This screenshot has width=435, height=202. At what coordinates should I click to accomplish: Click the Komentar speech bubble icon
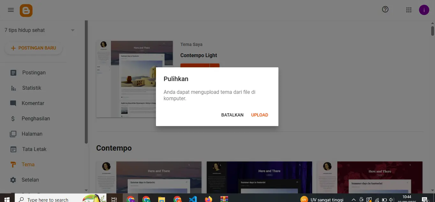(x=13, y=103)
